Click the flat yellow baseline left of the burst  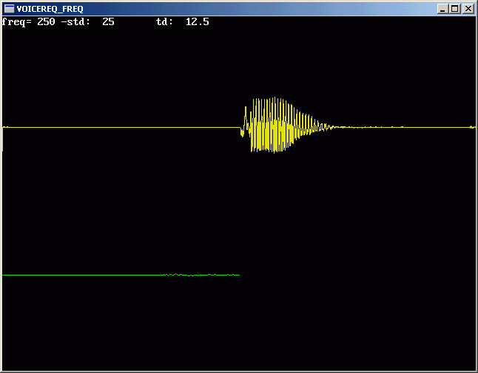click(x=118, y=128)
